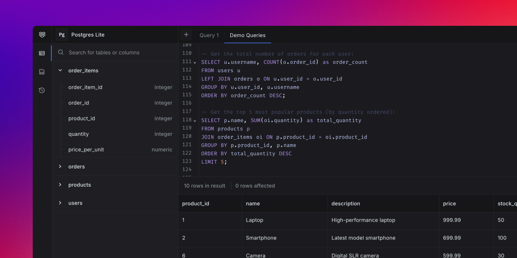This screenshot has height=258, width=517.
Task: Expand the users table
Action: point(60,203)
